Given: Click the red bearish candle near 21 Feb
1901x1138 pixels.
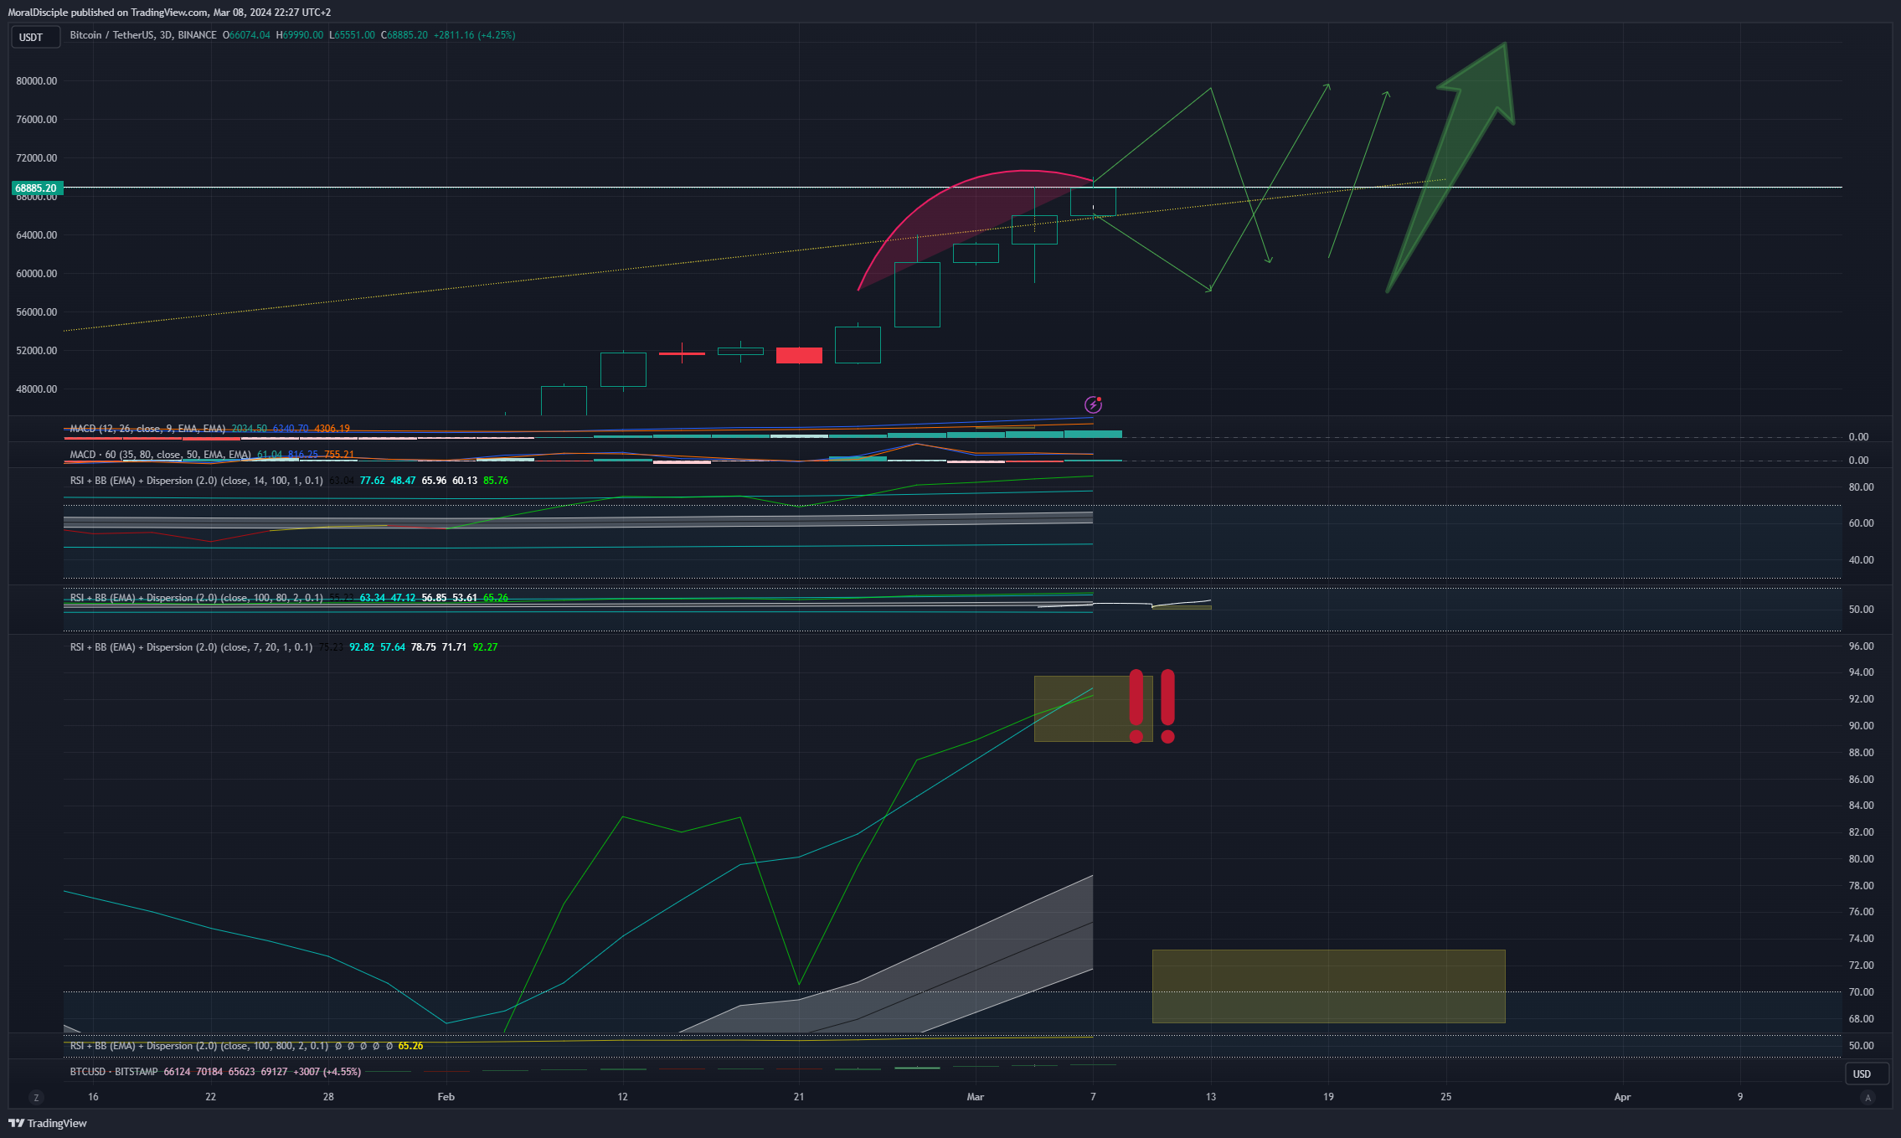Looking at the screenshot, I should pyautogui.click(x=799, y=355).
